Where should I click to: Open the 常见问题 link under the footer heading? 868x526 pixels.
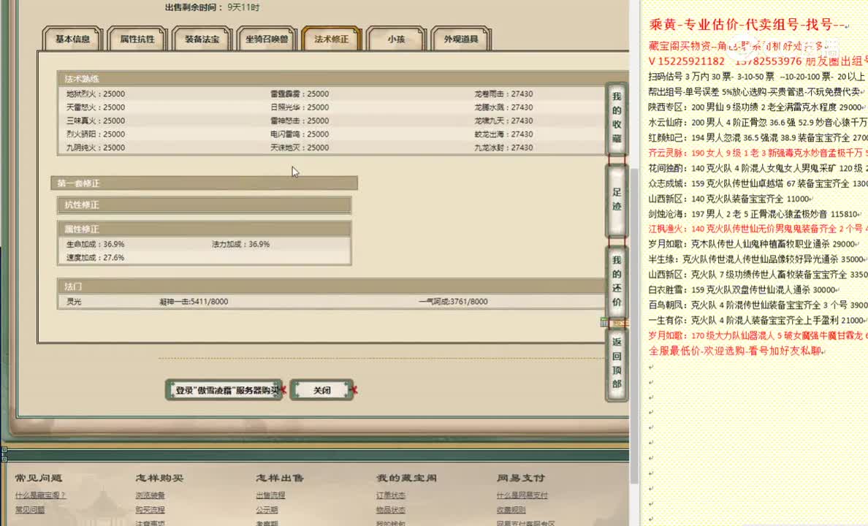pos(30,510)
